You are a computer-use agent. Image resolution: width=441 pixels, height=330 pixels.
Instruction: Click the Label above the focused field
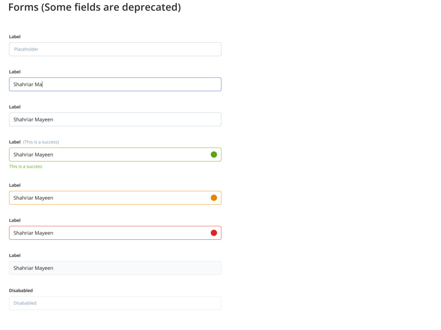click(x=15, y=72)
